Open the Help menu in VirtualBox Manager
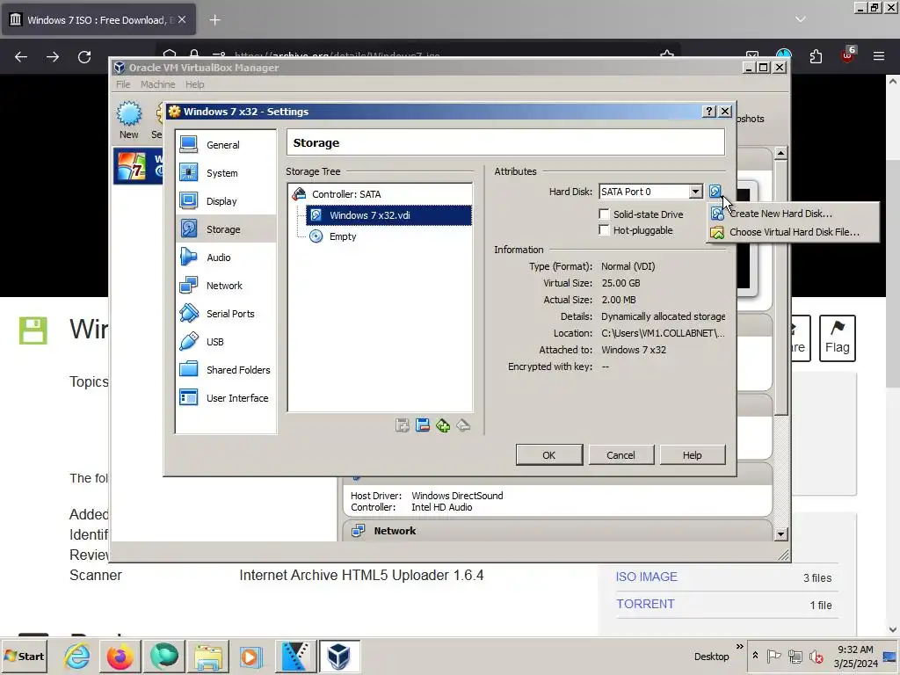The image size is (900, 675). point(194,84)
